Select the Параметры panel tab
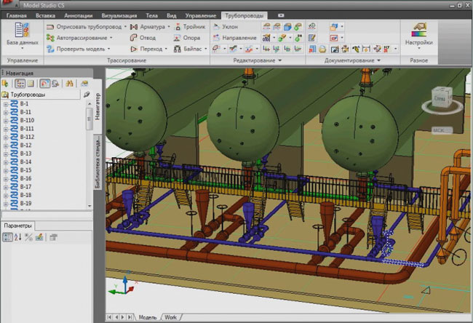The height and width of the screenshot is (323, 473). pos(17,226)
